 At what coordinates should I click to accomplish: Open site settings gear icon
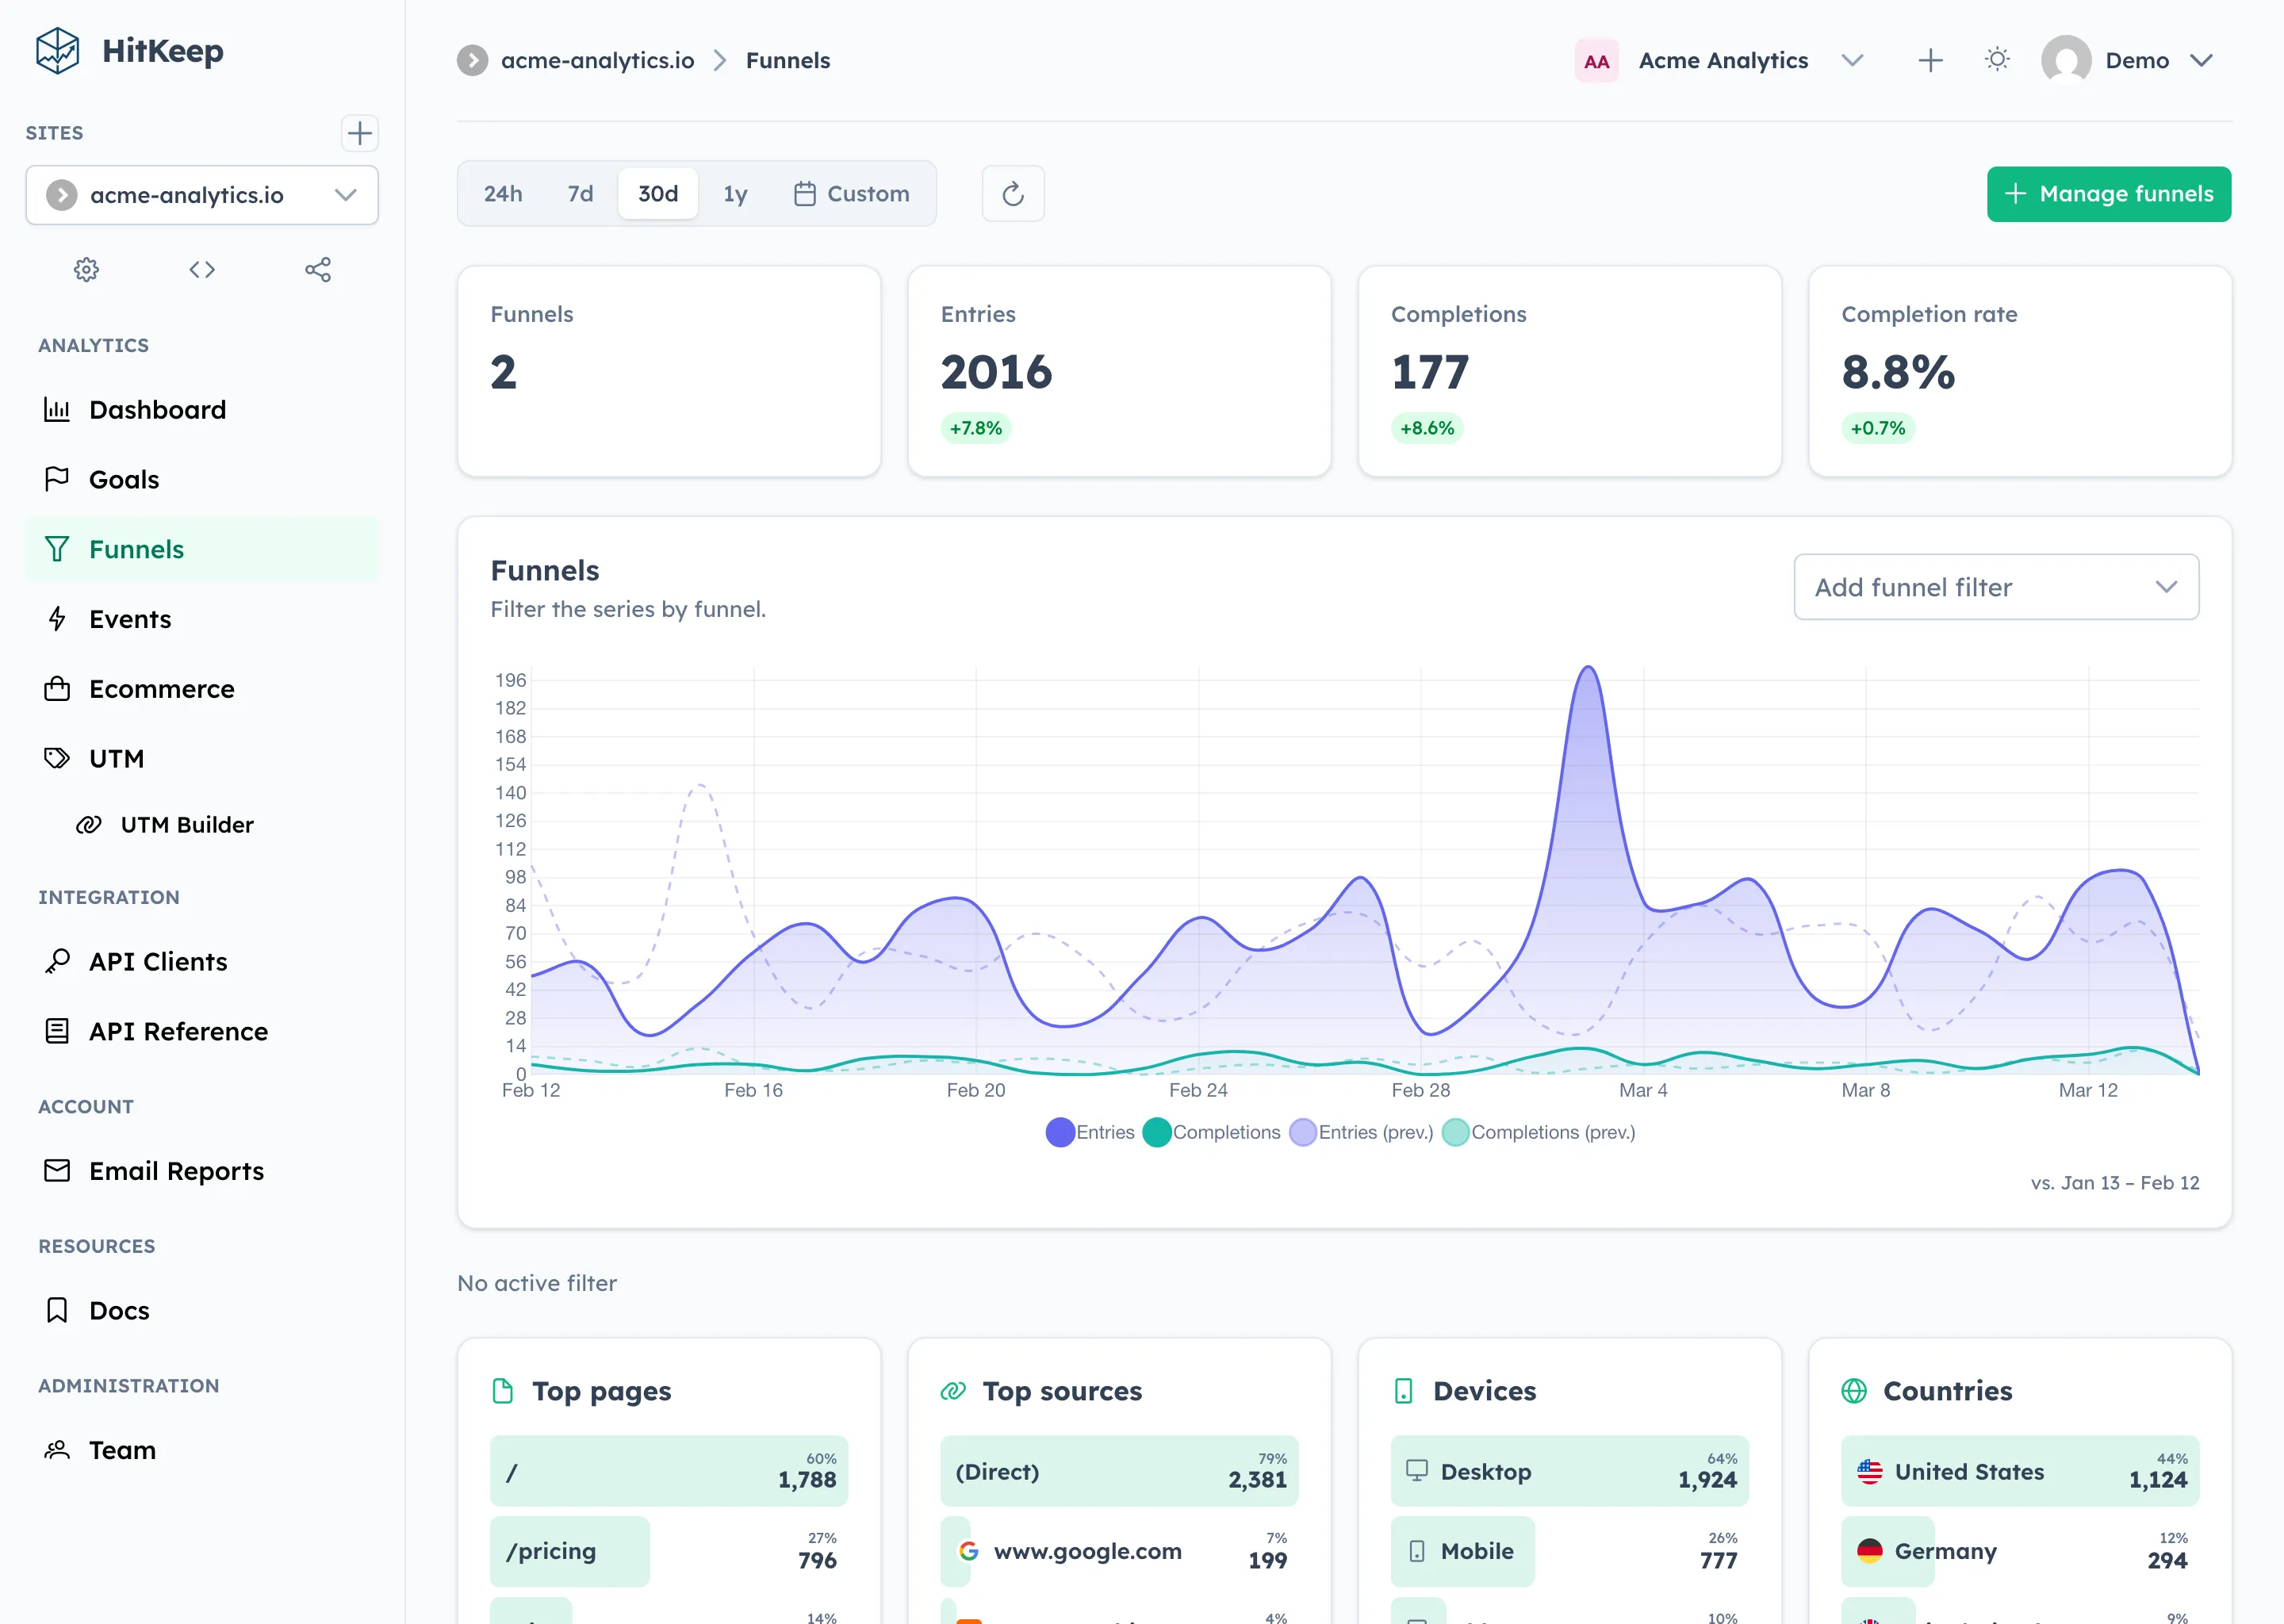(x=86, y=269)
